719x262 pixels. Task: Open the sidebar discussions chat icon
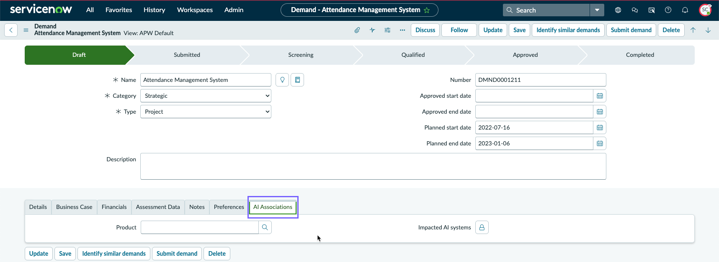pos(635,10)
